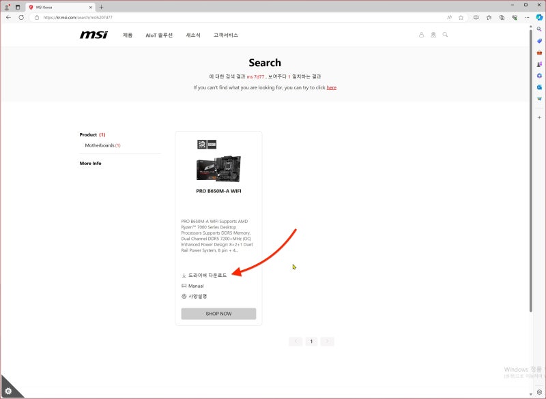This screenshot has height=399, width=546.
Task: Click the MSI member icon in header
Action: pyautogui.click(x=433, y=35)
